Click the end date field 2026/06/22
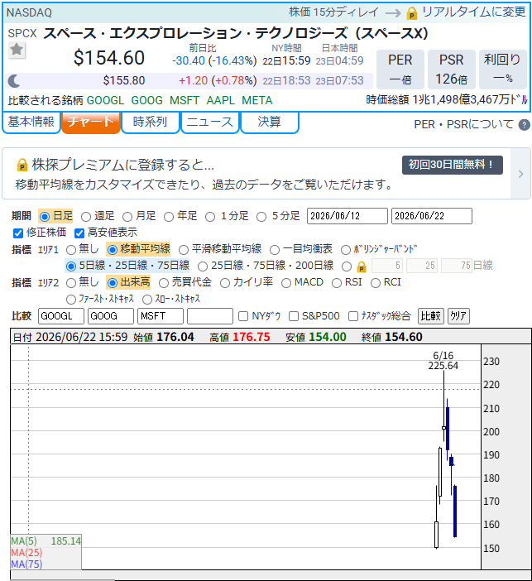The image size is (532, 581). coord(432,216)
